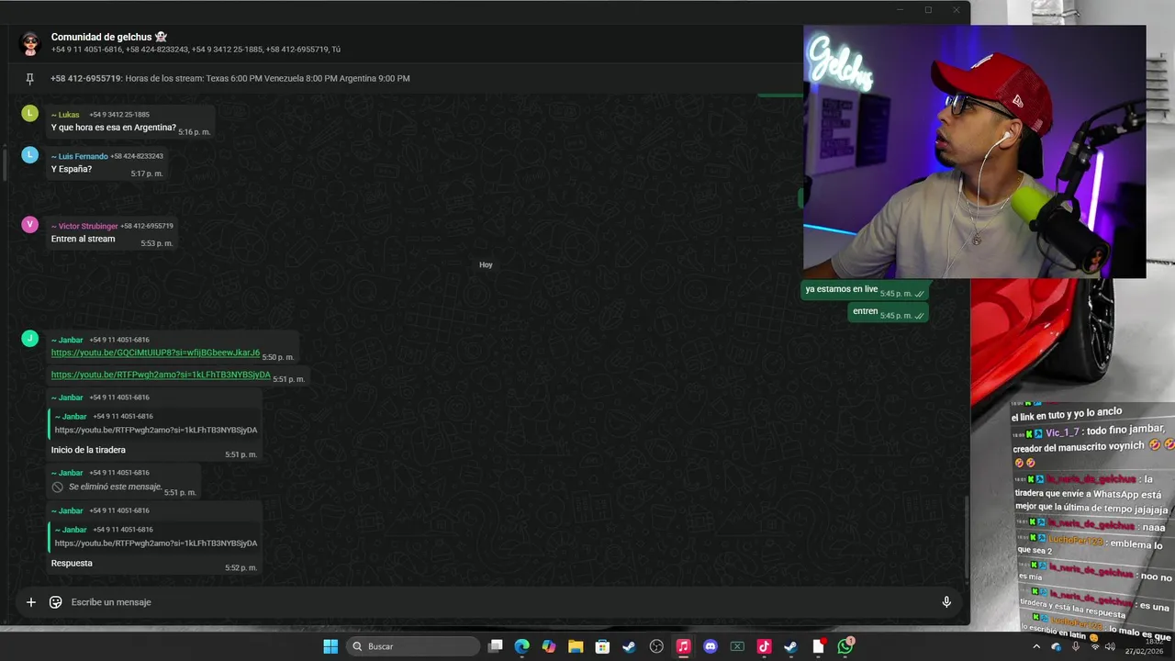Open the first Steam taskbar icon
The width and height of the screenshot is (1175, 661).
pyautogui.click(x=629, y=646)
